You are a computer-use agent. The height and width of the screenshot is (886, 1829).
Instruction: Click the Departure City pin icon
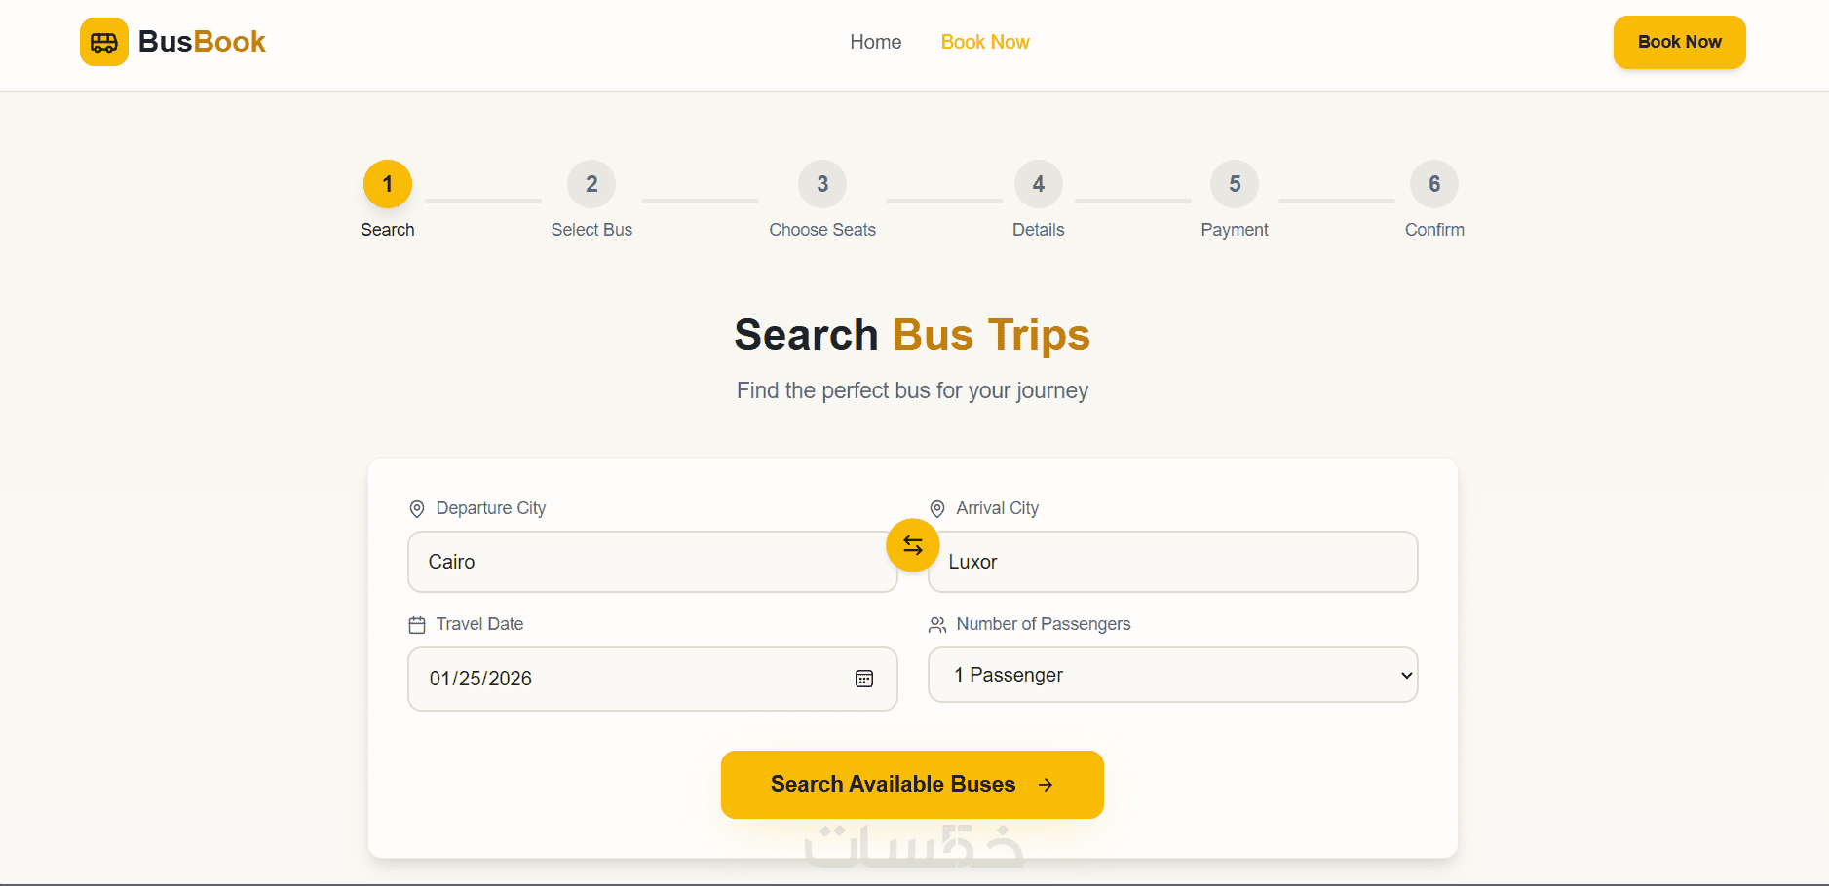417,509
